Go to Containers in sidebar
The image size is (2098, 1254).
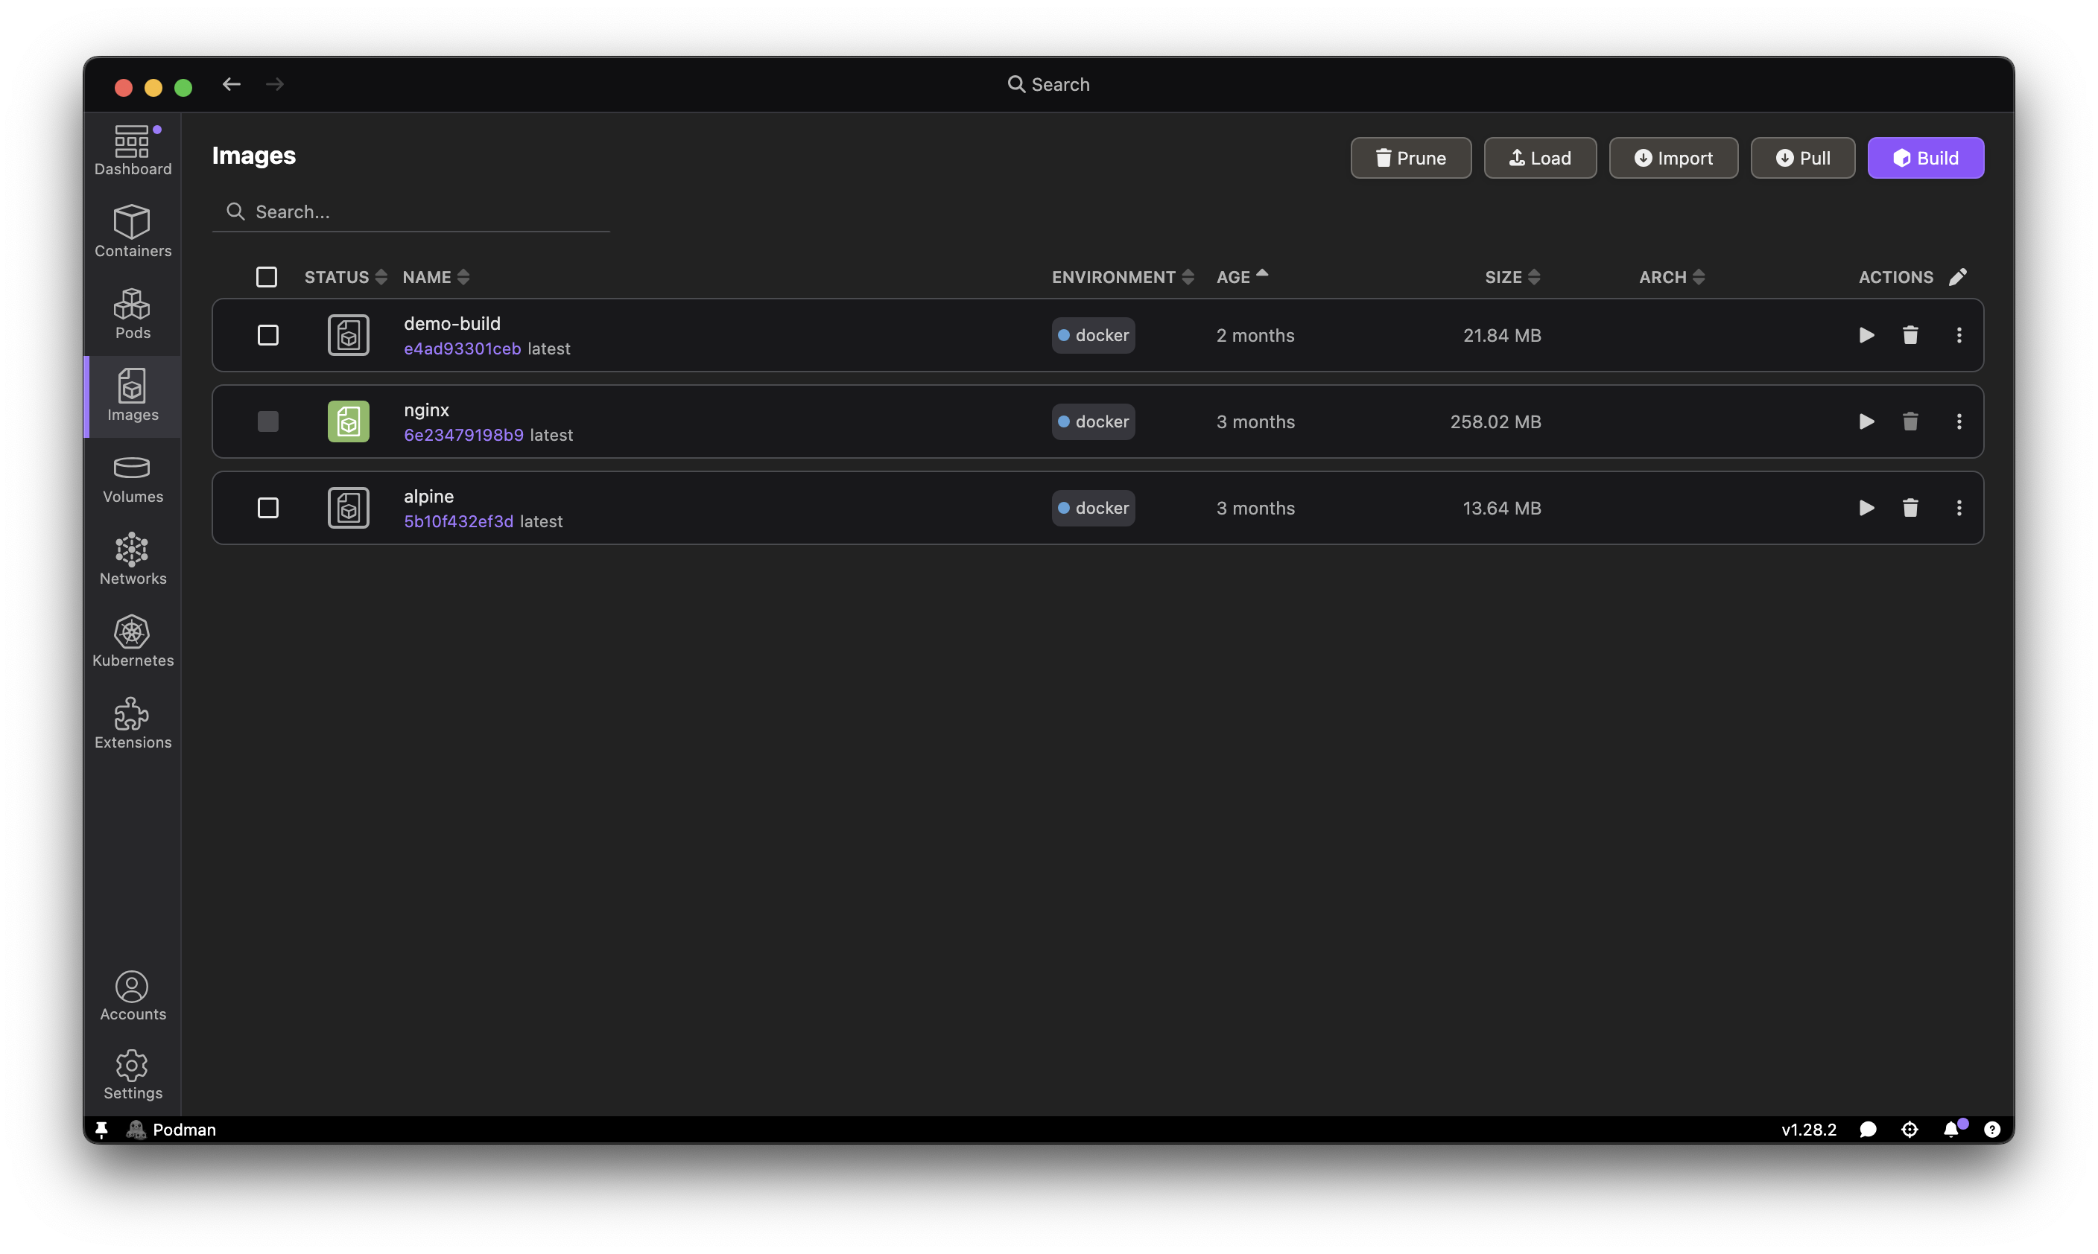tap(133, 231)
